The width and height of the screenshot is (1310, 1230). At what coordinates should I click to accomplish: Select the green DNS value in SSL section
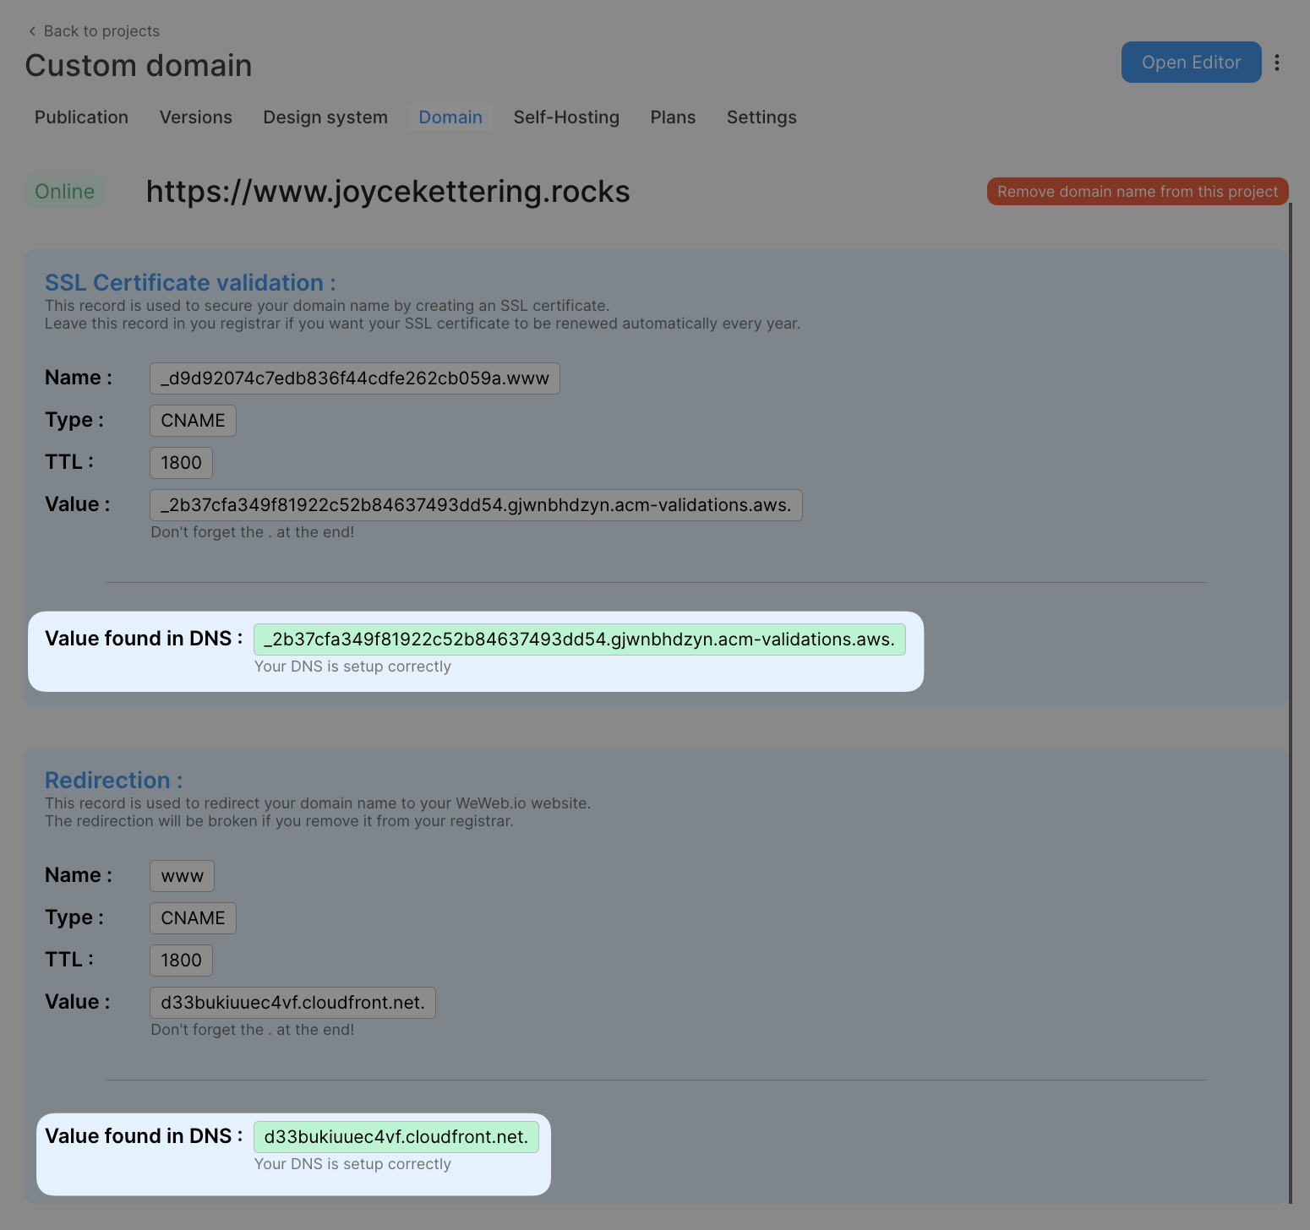click(x=580, y=639)
